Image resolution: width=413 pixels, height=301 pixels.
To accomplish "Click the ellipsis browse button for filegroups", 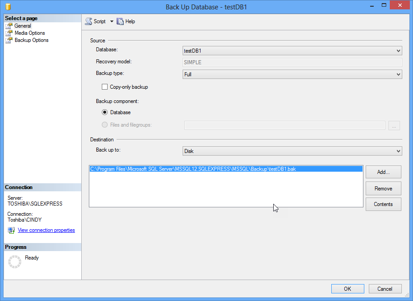I will tap(394, 125).
